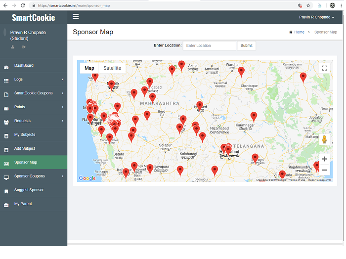Click the Street View pegman icon

coord(324,140)
